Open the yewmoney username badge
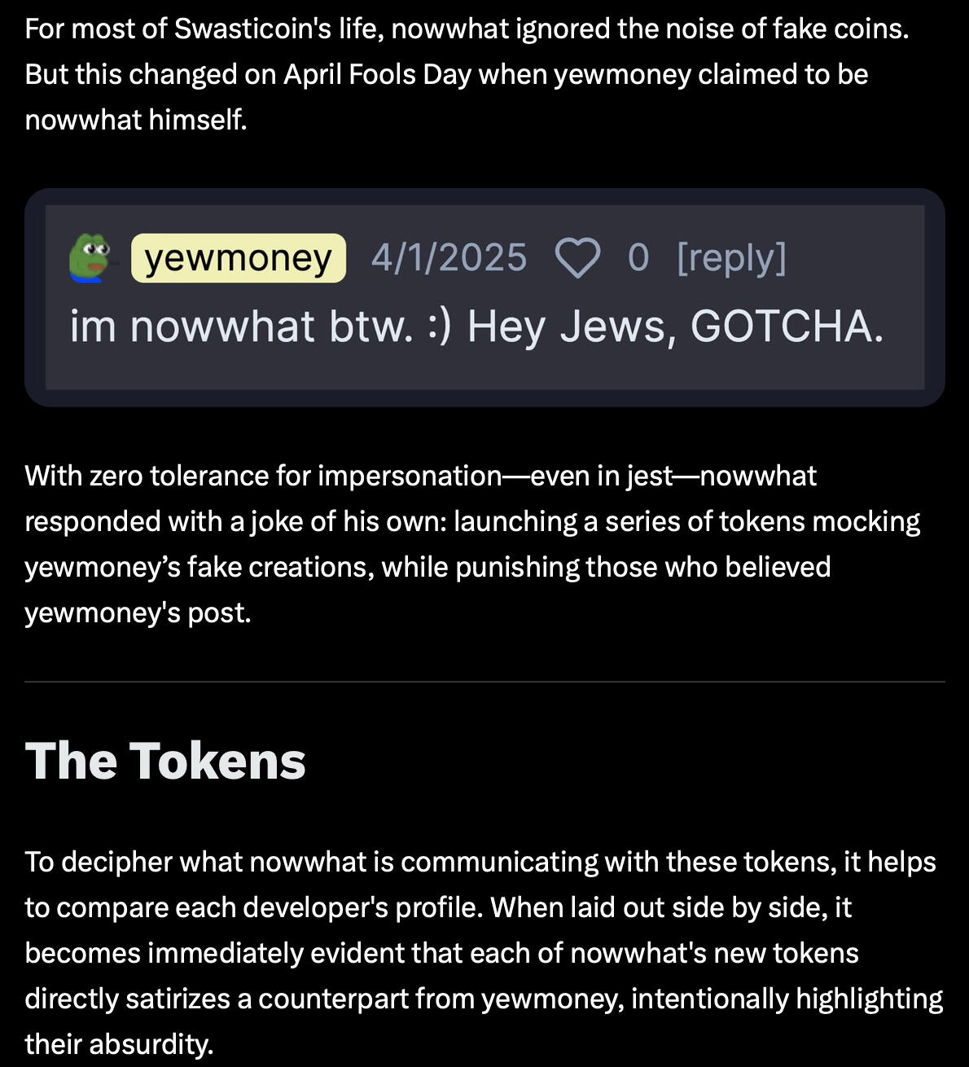The image size is (969, 1067). [238, 258]
